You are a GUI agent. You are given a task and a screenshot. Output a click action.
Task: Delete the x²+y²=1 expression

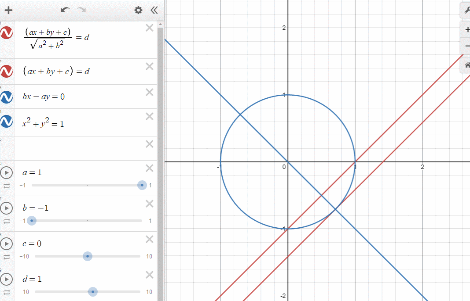[x=149, y=116]
